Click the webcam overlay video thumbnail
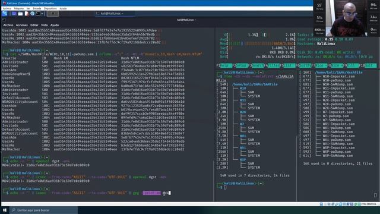 (x=347, y=18)
